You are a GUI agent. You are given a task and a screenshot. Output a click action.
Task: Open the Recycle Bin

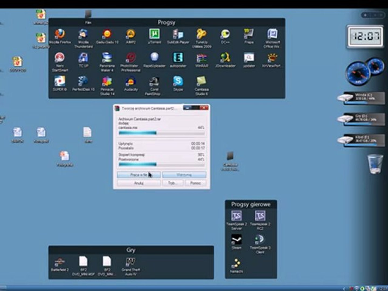[375, 164]
